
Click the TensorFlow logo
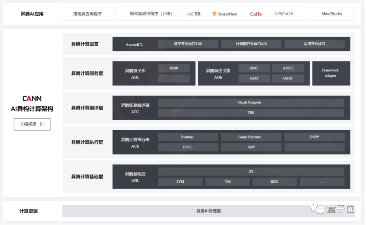pyautogui.click(x=225, y=14)
